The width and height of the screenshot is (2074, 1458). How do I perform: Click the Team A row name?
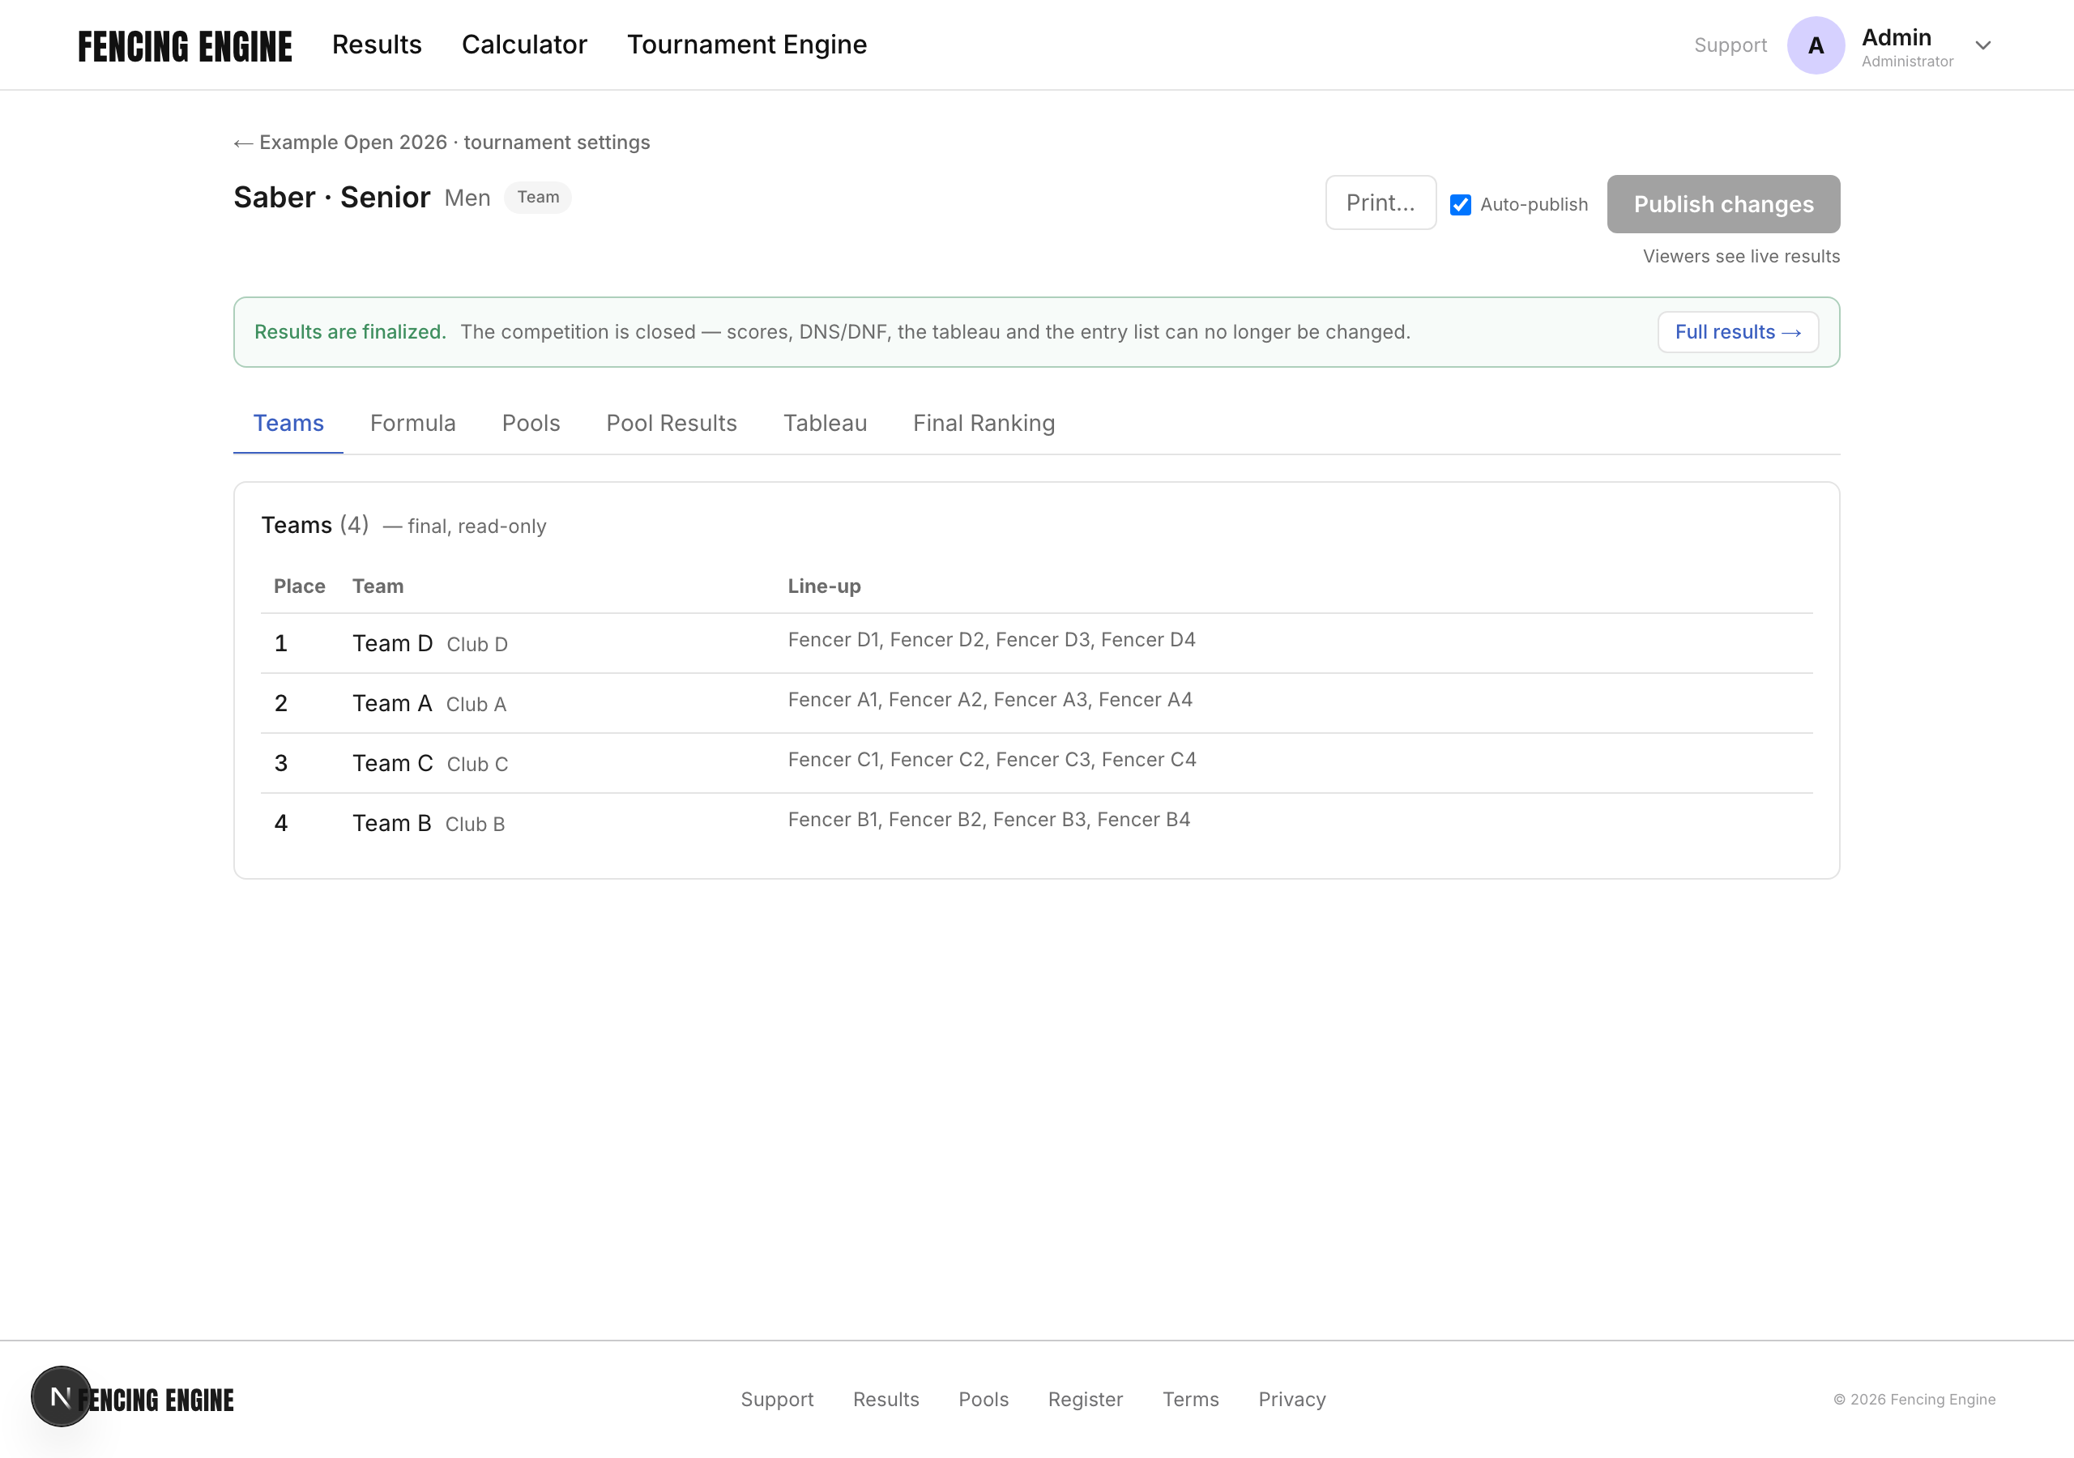392,703
